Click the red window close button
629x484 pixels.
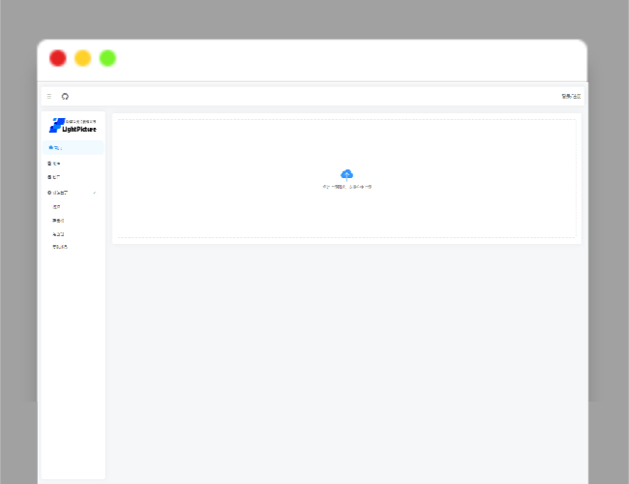58,58
